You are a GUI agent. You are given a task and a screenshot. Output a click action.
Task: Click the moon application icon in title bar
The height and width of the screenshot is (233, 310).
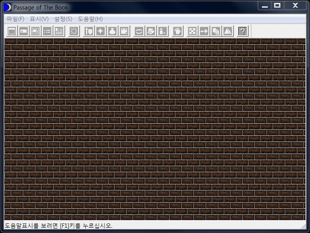(x=8, y=7)
